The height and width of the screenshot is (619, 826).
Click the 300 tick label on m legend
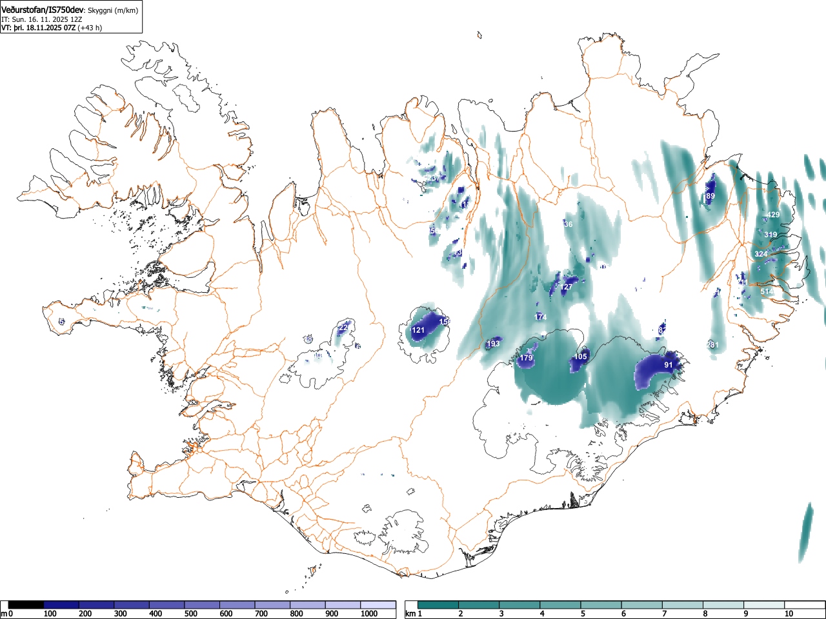(121, 614)
